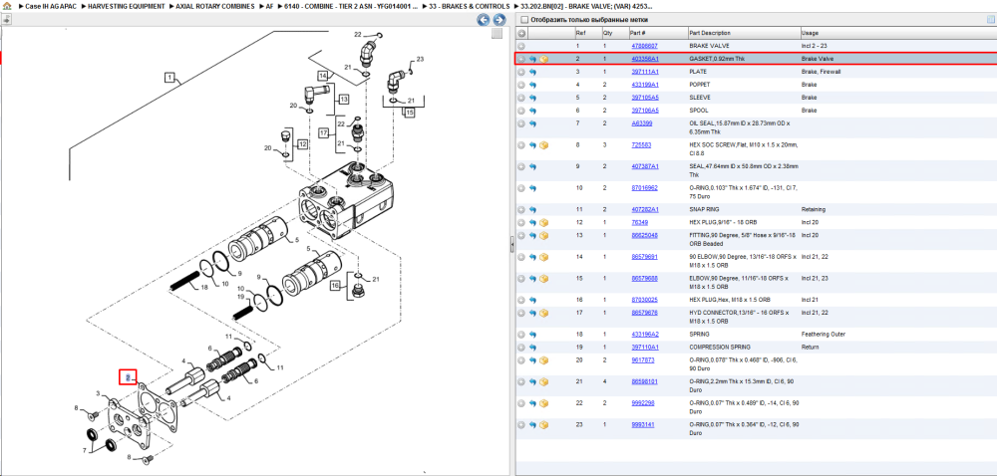Open the previous diagram with back arrow

tap(484, 20)
